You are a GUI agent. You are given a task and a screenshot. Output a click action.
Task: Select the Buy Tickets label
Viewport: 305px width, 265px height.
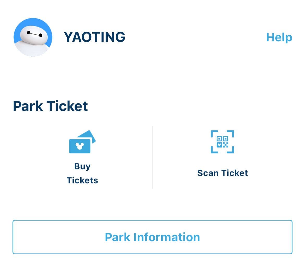coord(82,173)
